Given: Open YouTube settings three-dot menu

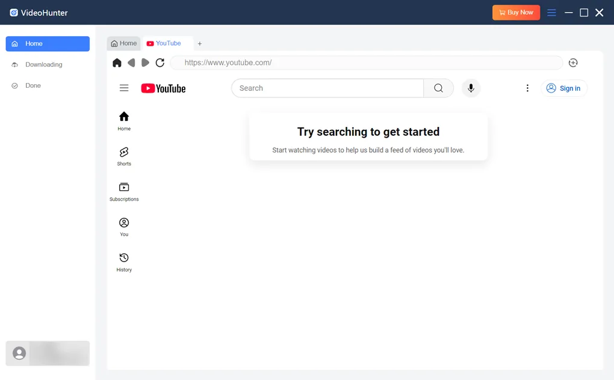Looking at the screenshot, I should 527,88.
